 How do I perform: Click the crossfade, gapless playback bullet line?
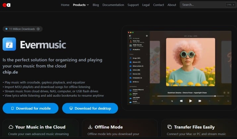click(x=44, y=82)
